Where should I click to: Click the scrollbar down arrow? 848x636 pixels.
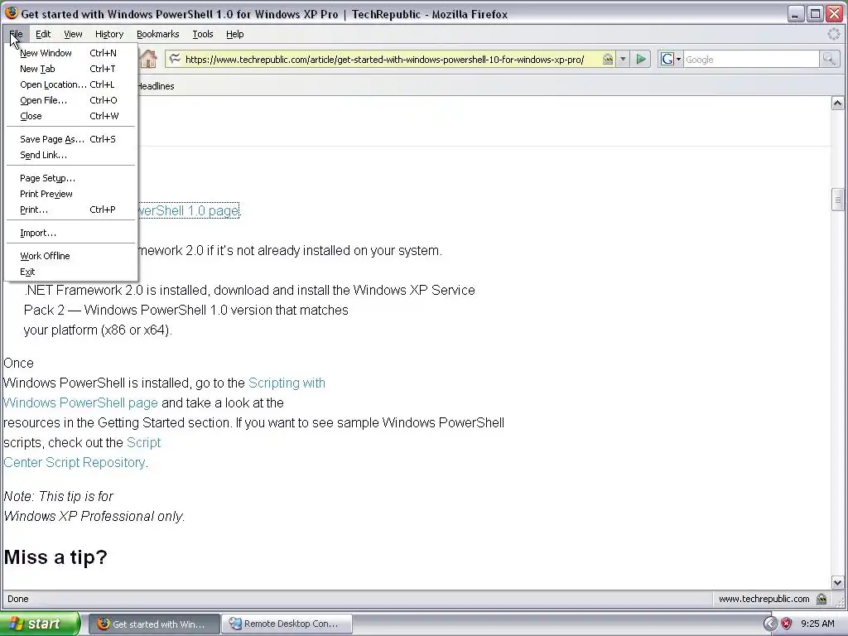coord(837,582)
